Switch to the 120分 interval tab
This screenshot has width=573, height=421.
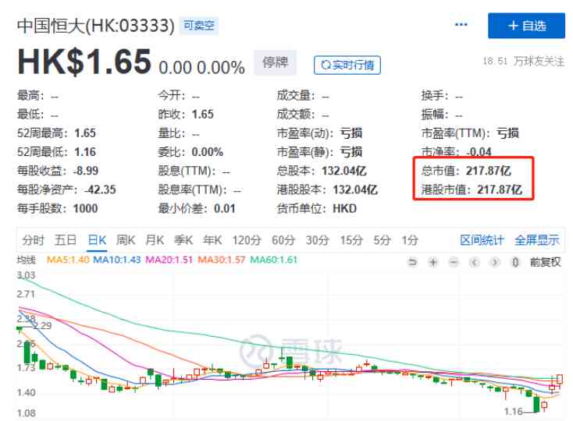[x=247, y=240]
